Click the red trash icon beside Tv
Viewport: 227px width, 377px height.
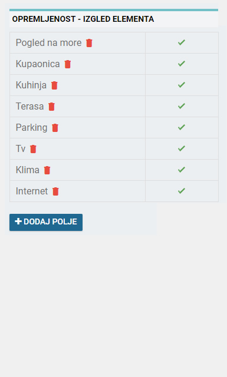(33, 149)
